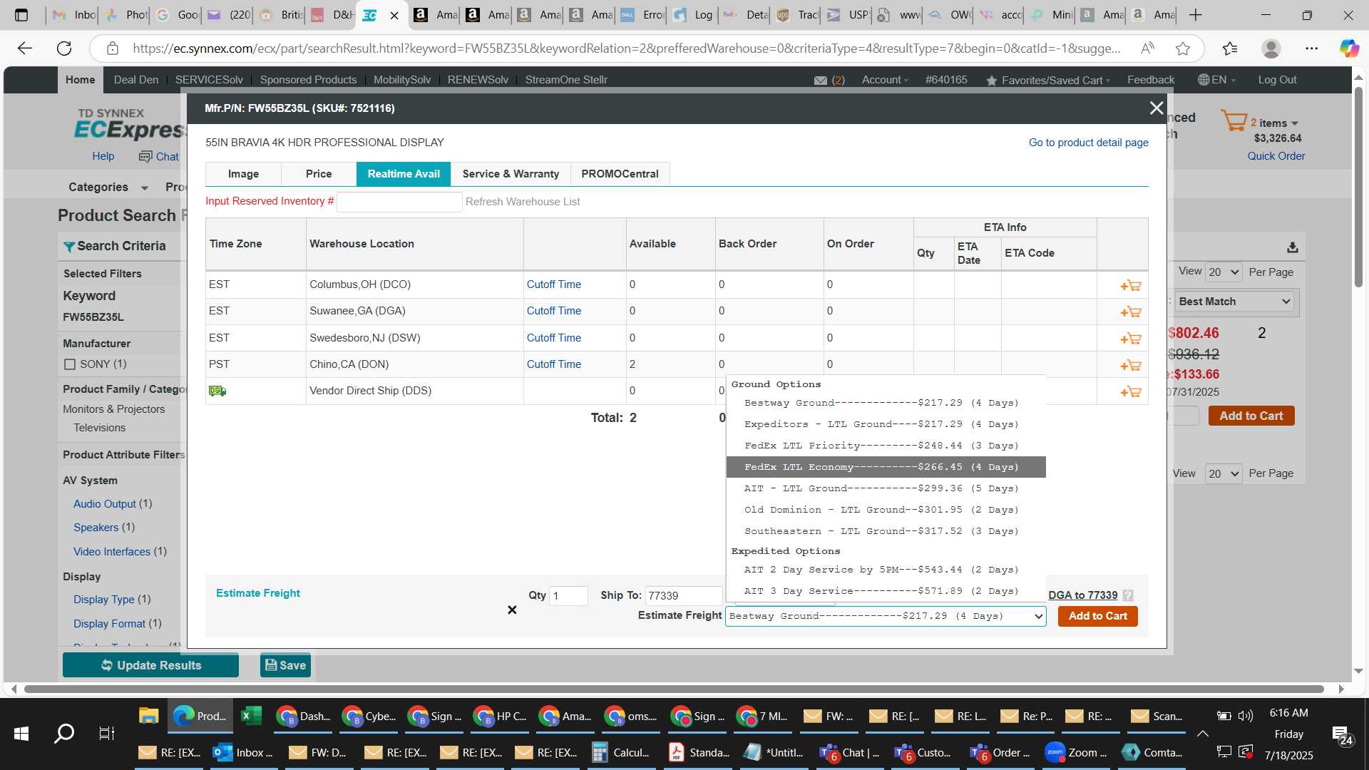Click Cutoff Time for Columbus,OH row
Viewport: 1369px width, 770px height.
click(553, 284)
